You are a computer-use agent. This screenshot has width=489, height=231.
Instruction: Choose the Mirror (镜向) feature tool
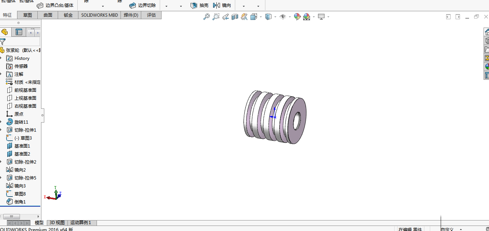point(222,5)
